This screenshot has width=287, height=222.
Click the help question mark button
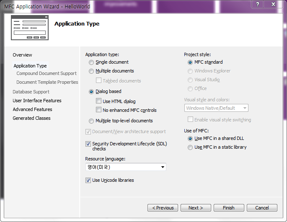[258, 4]
